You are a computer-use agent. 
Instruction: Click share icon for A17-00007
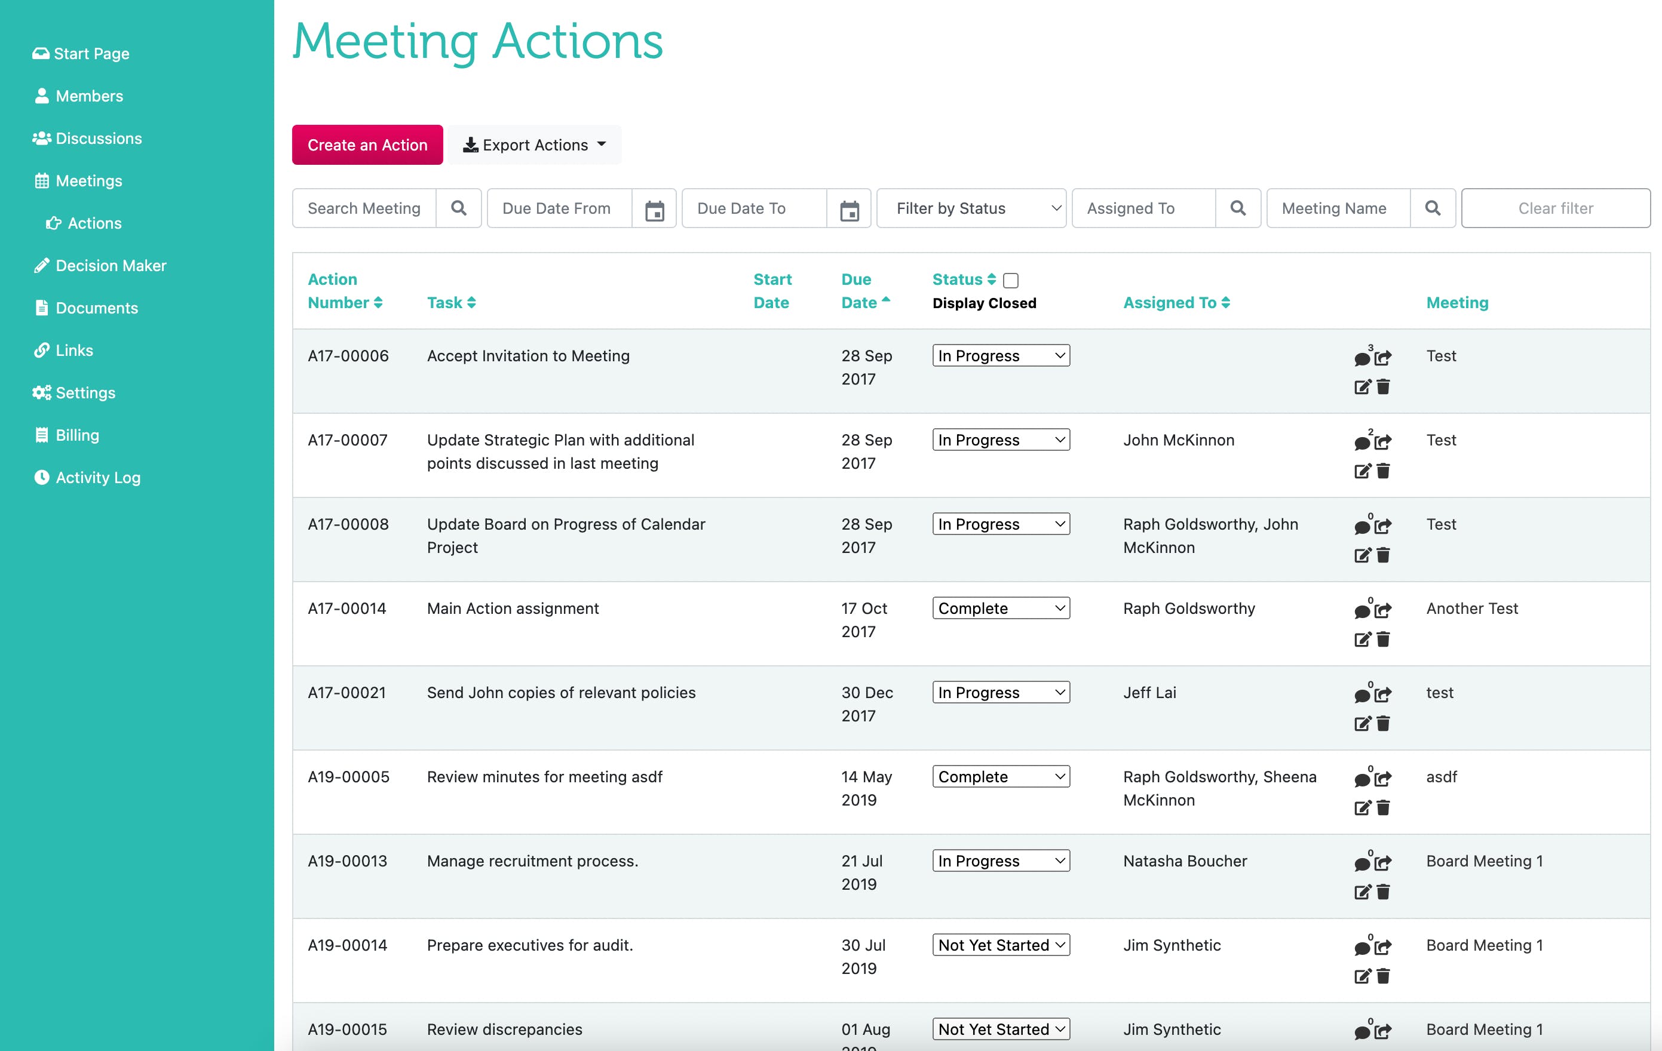(x=1382, y=442)
